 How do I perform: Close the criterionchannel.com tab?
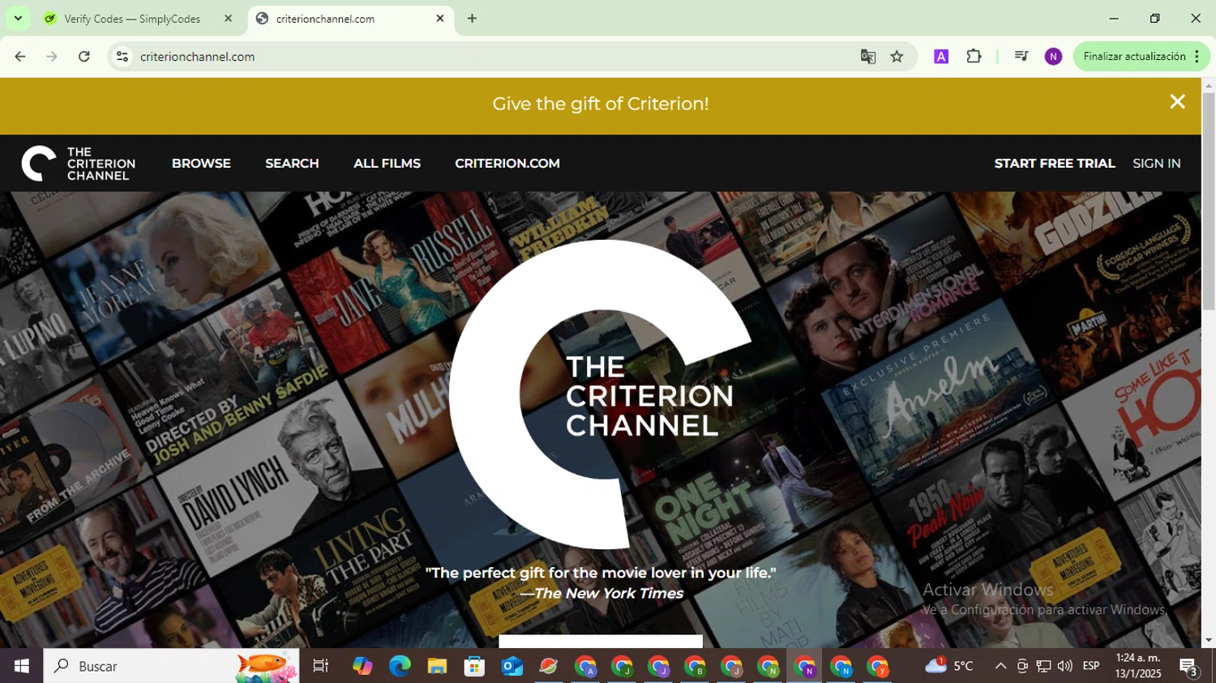(440, 19)
